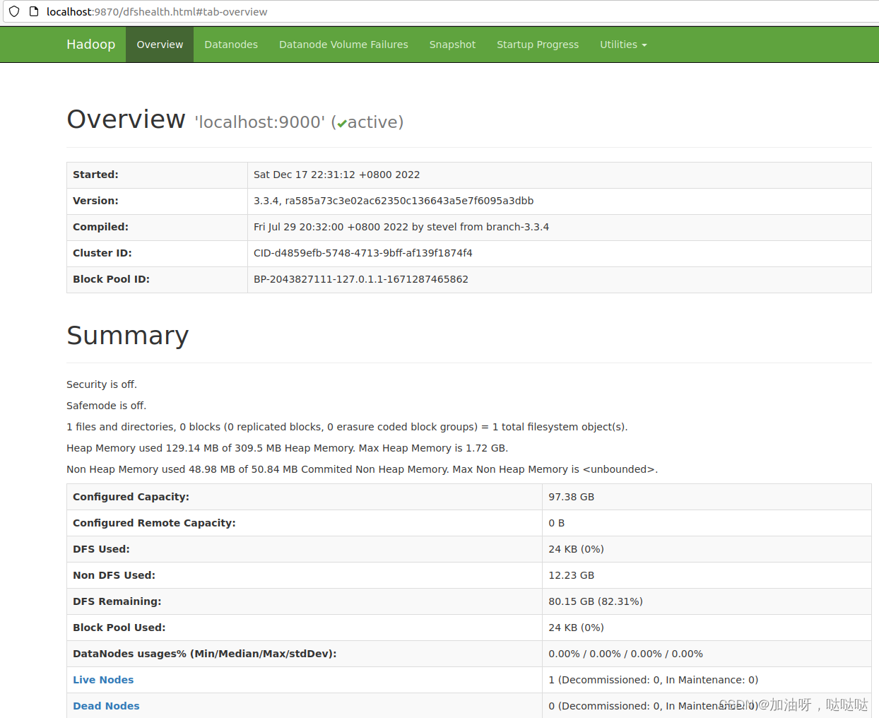
Task: Click Live Nodes count value
Action: 654,680
